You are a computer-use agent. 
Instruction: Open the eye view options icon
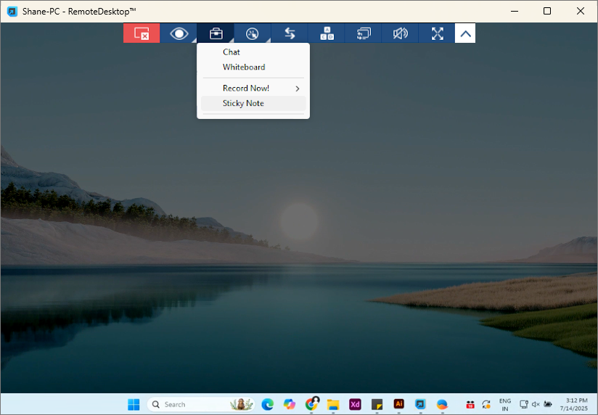pos(179,33)
